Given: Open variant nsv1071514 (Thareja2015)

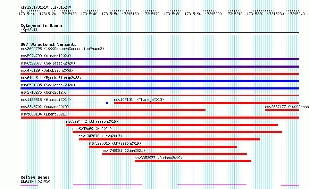Looking at the screenshot, I should [x=139, y=100].
